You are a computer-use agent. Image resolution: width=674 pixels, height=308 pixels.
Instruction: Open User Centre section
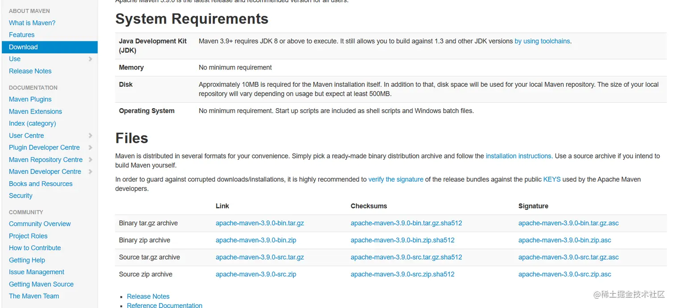click(26, 135)
